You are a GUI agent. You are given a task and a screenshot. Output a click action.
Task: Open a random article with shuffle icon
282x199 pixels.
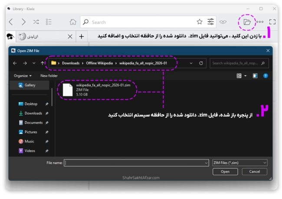(36, 22)
